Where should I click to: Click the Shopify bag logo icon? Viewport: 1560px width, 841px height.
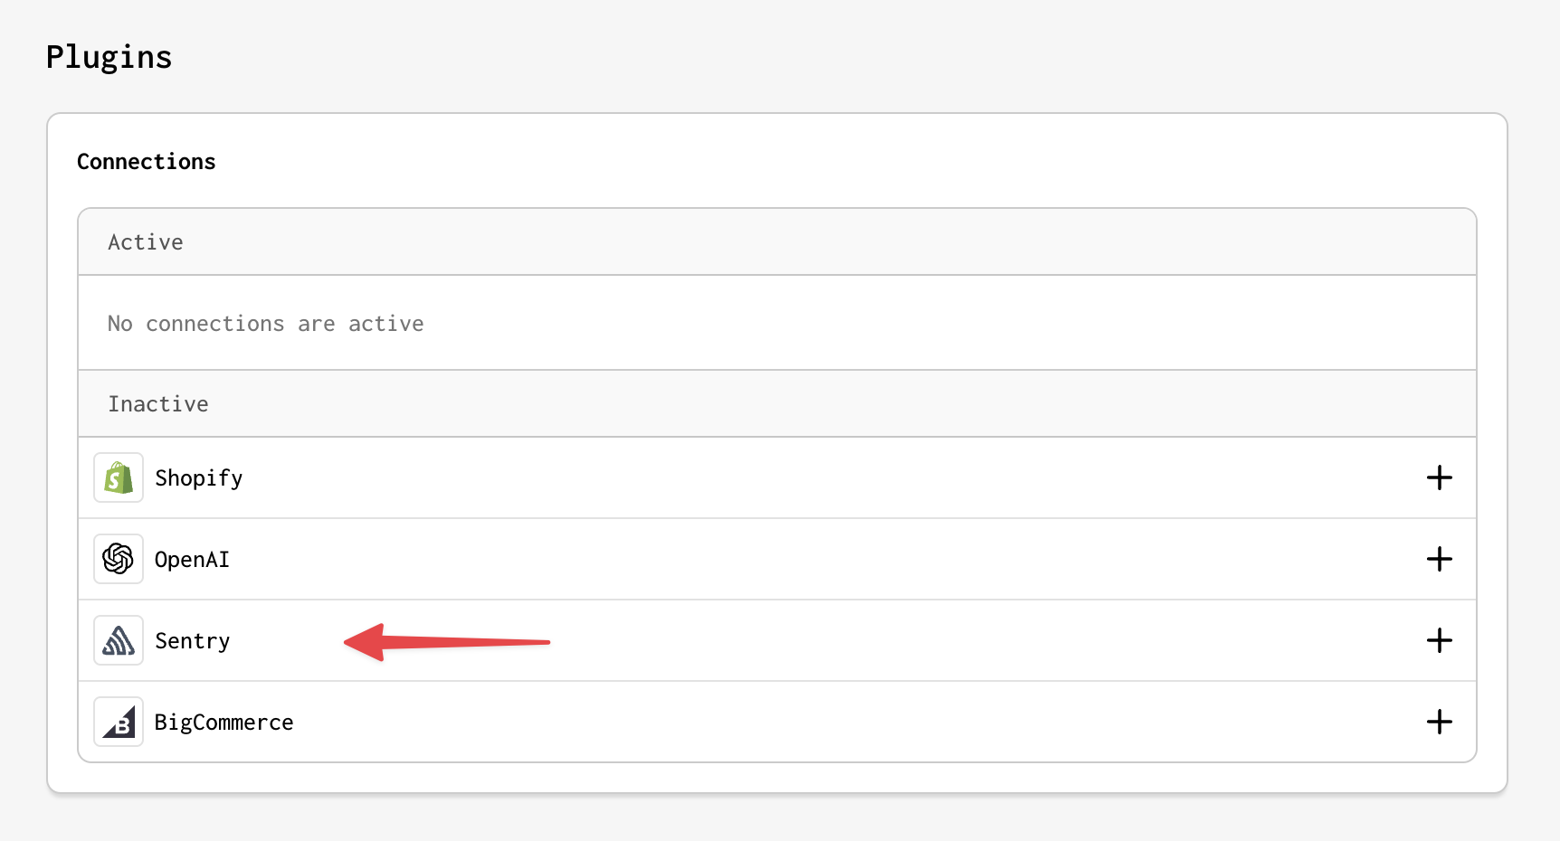119,477
